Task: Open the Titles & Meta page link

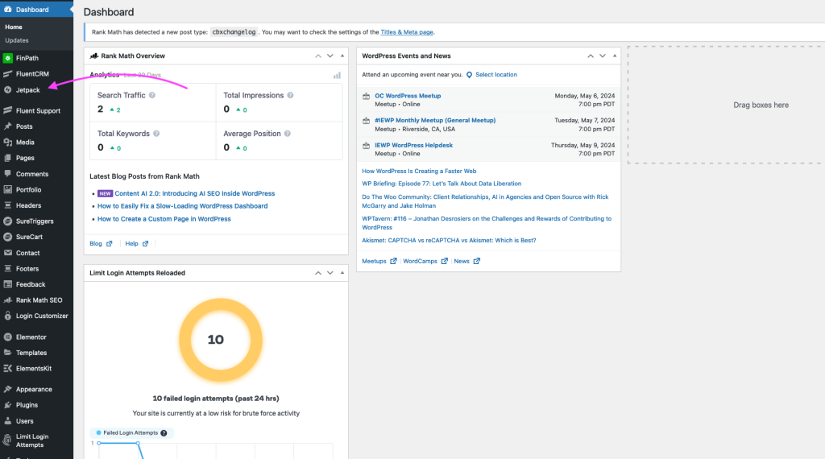Action: pos(407,32)
